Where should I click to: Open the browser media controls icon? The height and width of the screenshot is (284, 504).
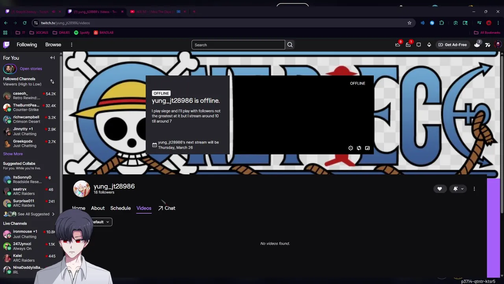(479, 23)
